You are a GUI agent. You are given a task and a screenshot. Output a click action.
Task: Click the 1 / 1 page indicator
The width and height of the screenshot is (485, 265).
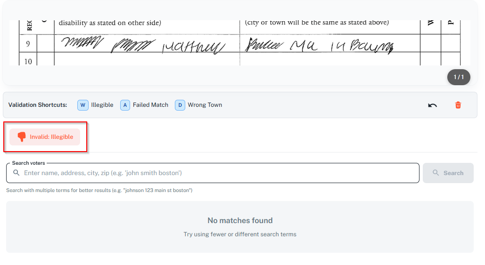point(458,77)
